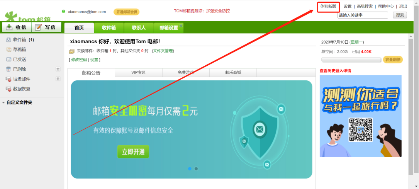The image size is (419, 189).
Task: Click the 修改密码 link
Action: coord(79,60)
